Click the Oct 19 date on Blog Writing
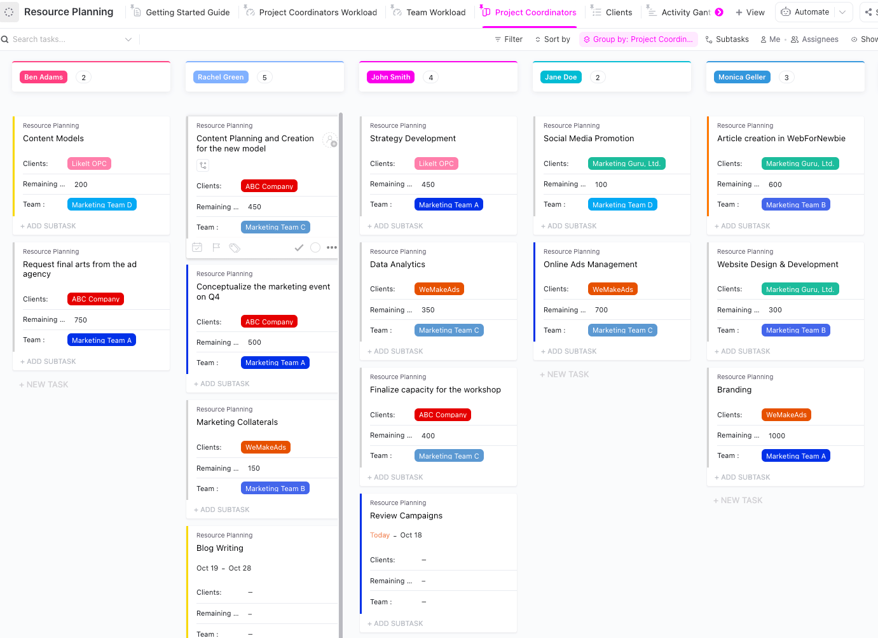The width and height of the screenshot is (878, 638). (x=207, y=569)
